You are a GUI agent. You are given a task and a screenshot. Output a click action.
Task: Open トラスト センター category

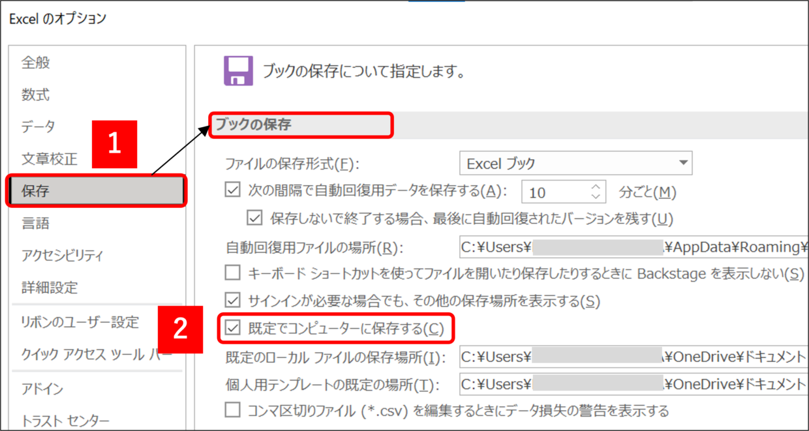tap(65, 421)
